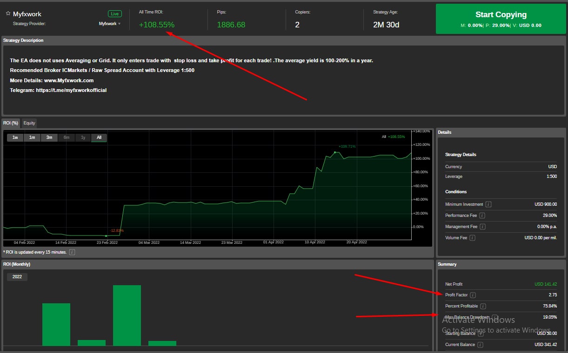Select the 1m chart range
The image size is (568, 353).
(32, 137)
